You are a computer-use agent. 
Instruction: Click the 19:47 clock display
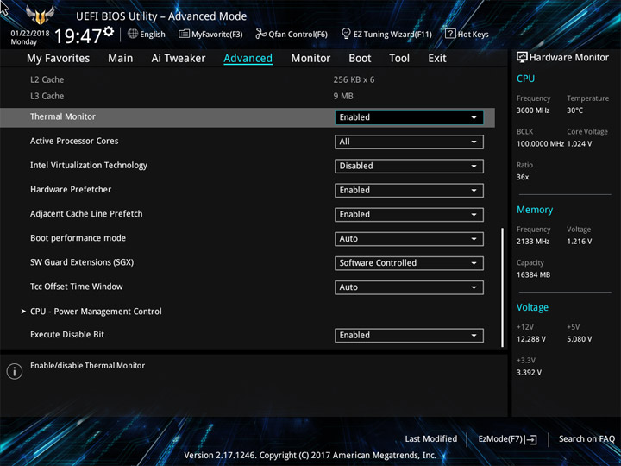pyautogui.click(x=78, y=36)
